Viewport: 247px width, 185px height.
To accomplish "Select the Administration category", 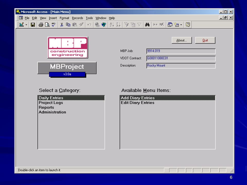I will pyautogui.click(x=71, y=112).
